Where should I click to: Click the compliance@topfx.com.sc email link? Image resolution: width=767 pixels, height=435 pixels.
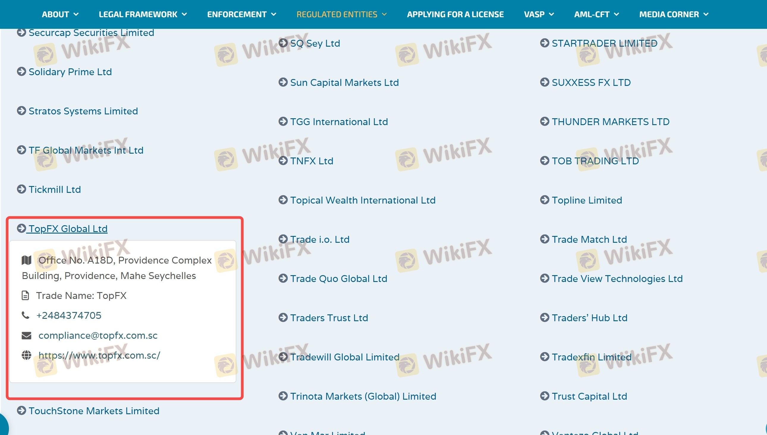click(x=98, y=335)
